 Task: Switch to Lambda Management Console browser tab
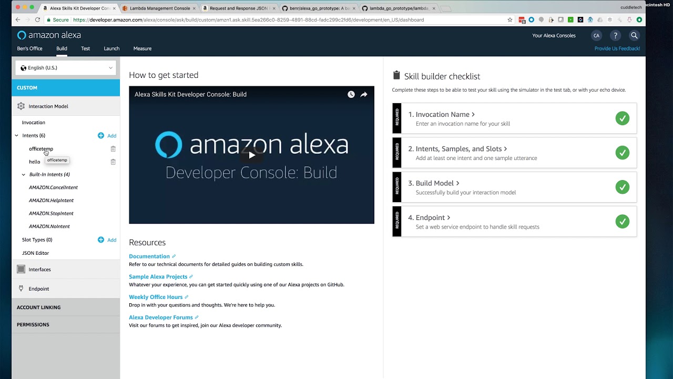(159, 8)
